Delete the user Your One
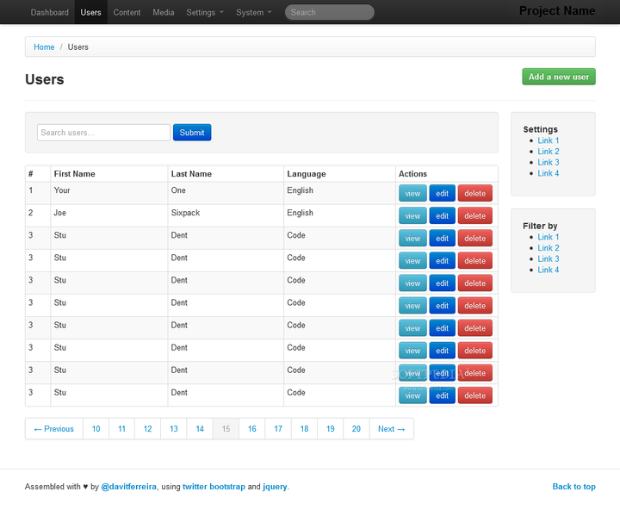This screenshot has width=620, height=510. click(x=474, y=194)
